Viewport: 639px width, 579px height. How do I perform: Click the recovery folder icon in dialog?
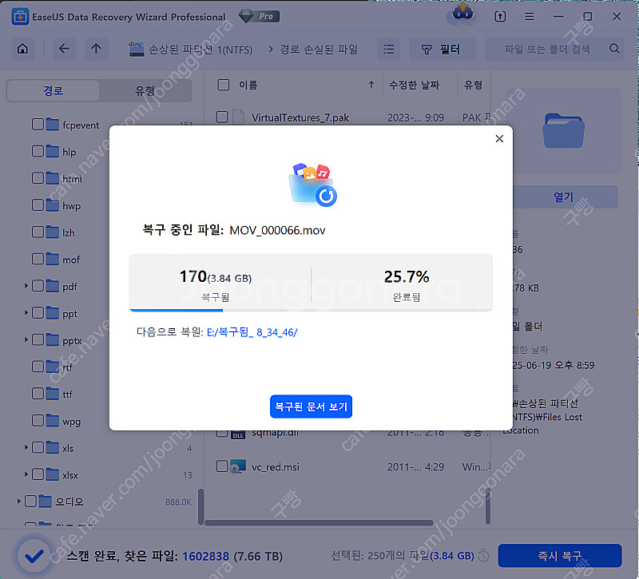[x=313, y=184]
